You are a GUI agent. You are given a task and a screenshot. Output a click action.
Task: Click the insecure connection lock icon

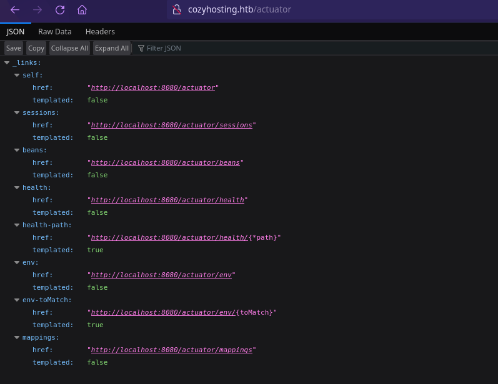pyautogui.click(x=176, y=9)
